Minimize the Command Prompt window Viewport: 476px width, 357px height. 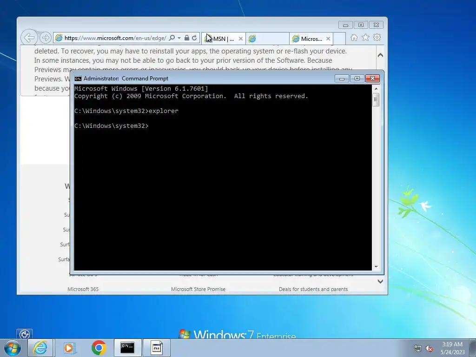[x=342, y=79]
